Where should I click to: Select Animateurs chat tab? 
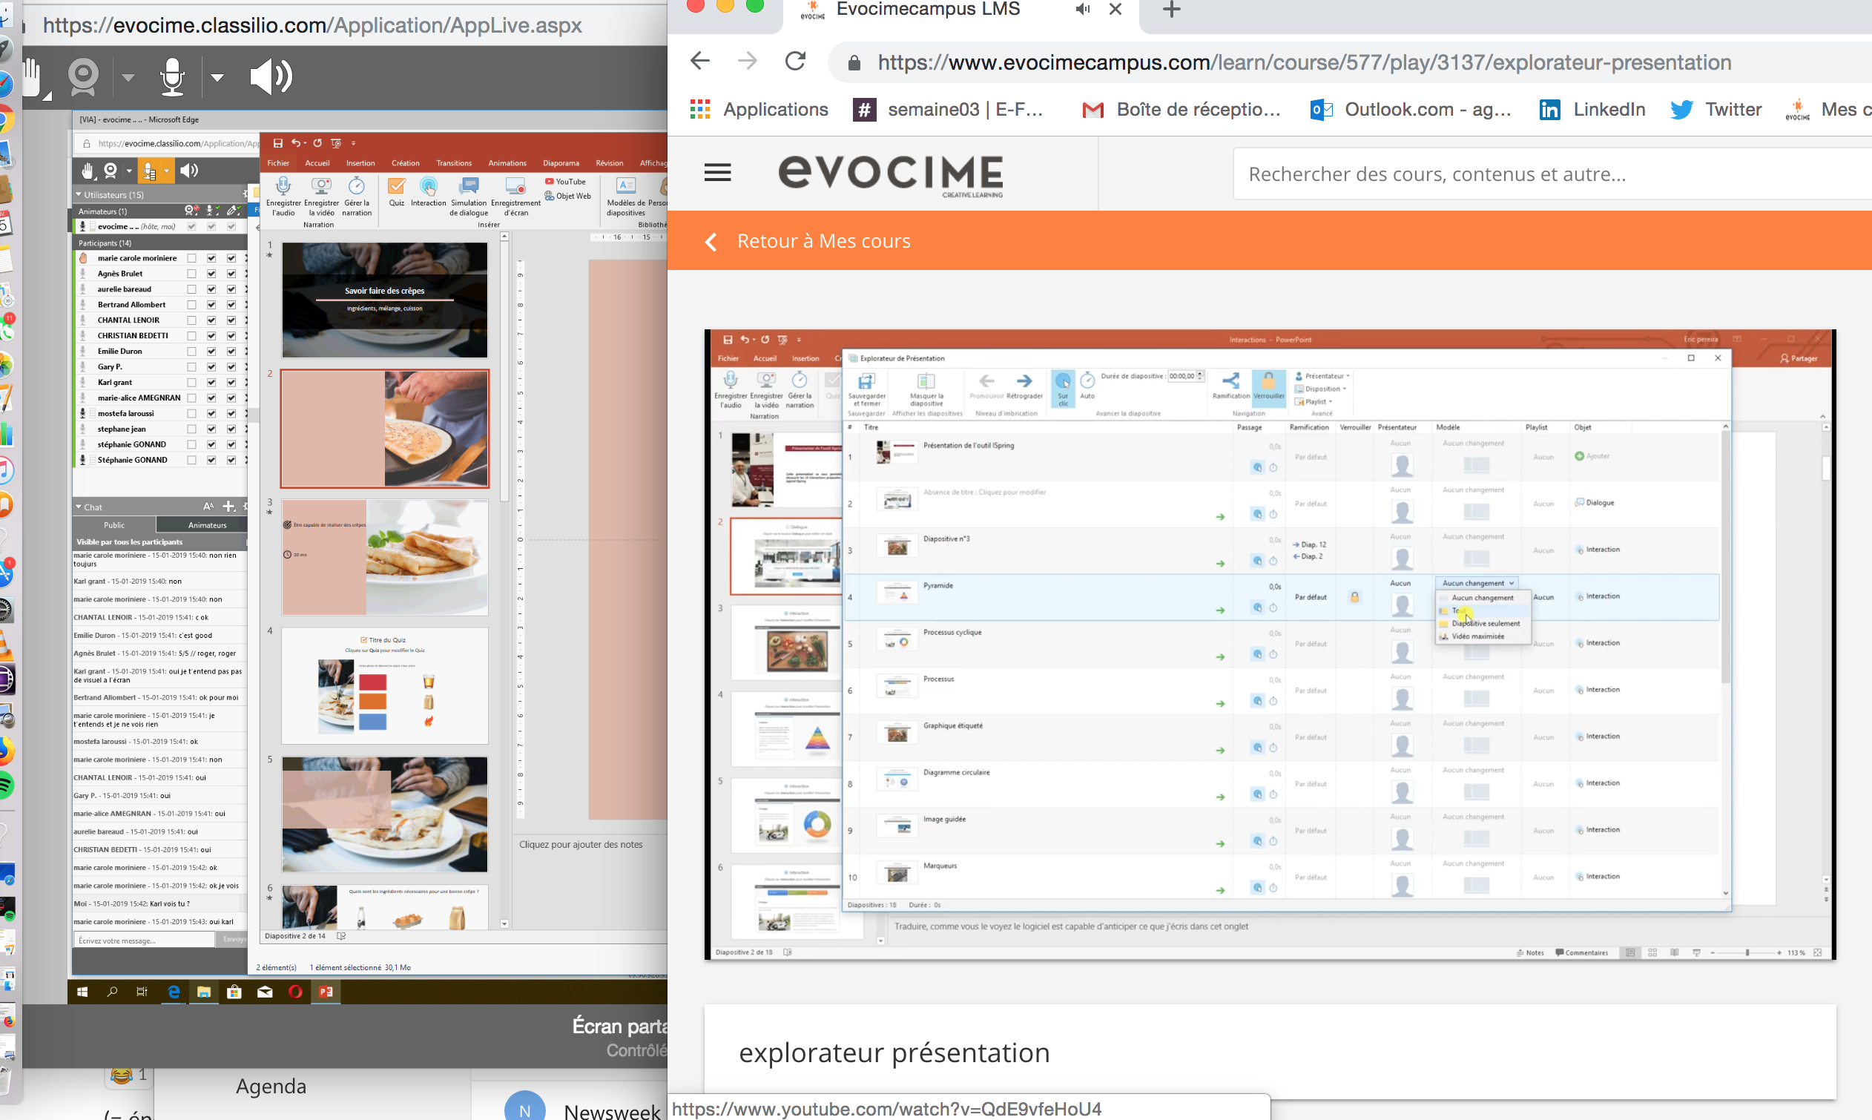207,524
